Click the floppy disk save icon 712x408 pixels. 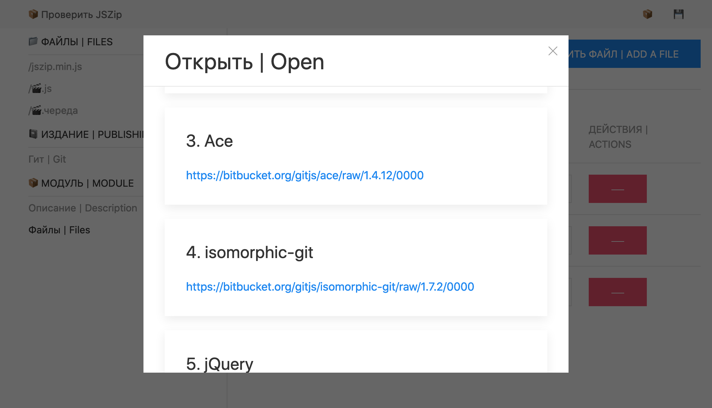(678, 14)
